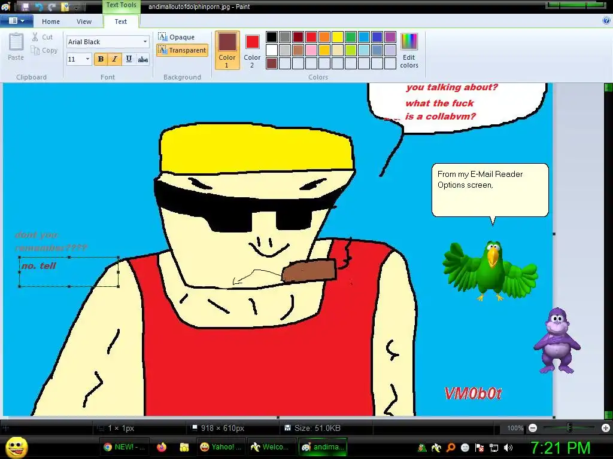
Task: Click the Text Tools contextual tab header
Action: click(x=121, y=5)
